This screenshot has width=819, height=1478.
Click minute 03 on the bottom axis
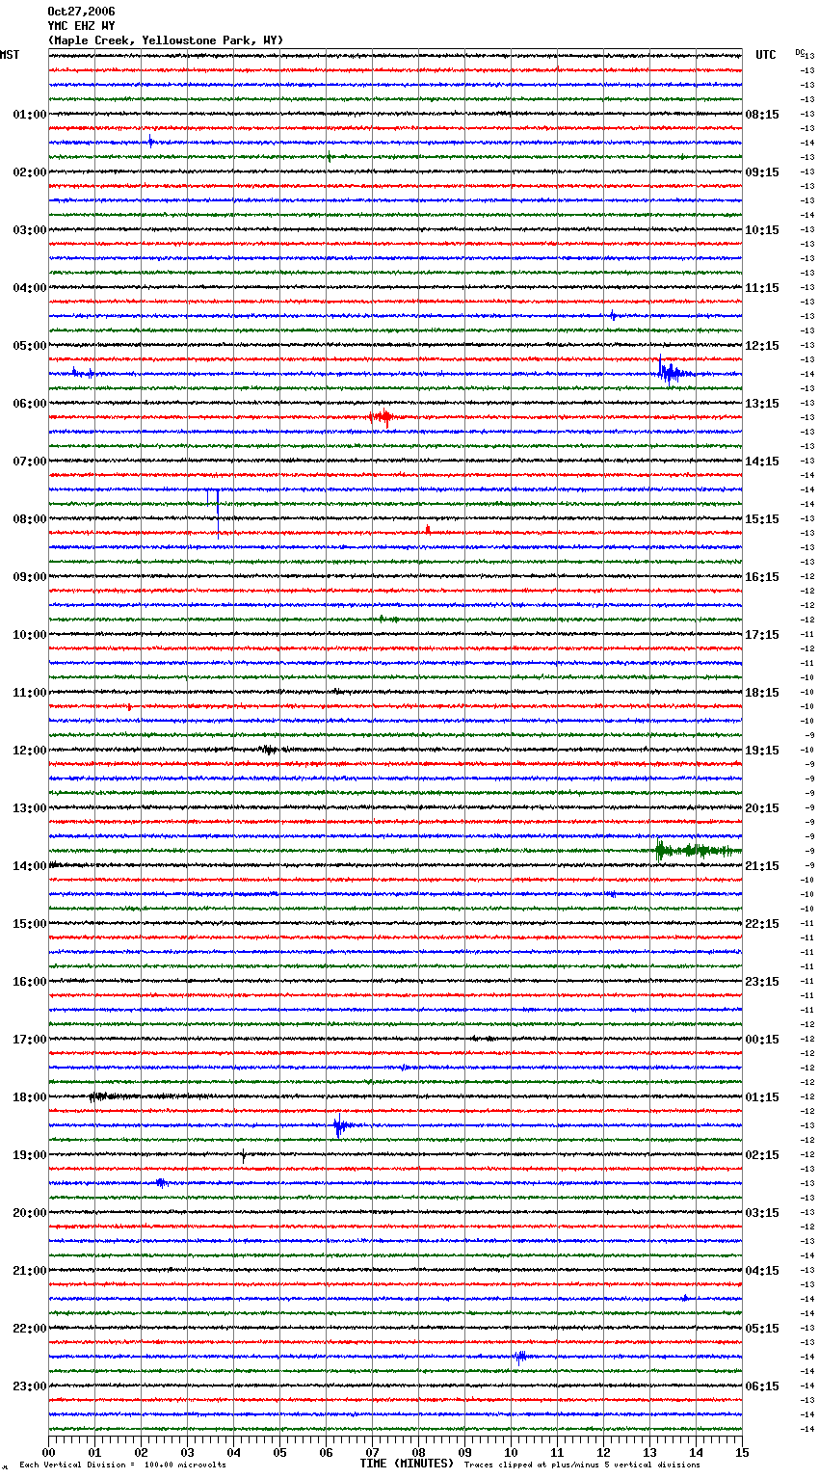(x=187, y=1452)
